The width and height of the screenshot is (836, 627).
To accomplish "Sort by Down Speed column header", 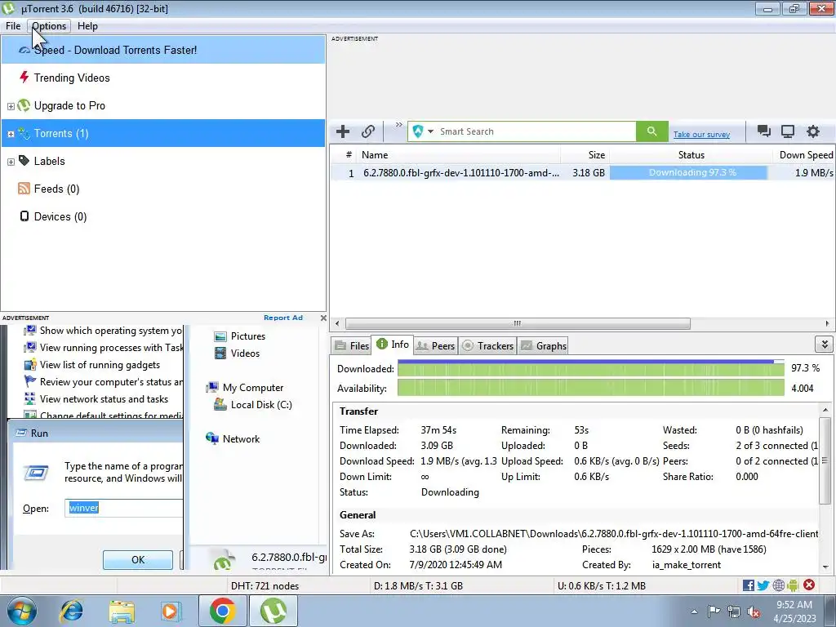I will 803,155.
